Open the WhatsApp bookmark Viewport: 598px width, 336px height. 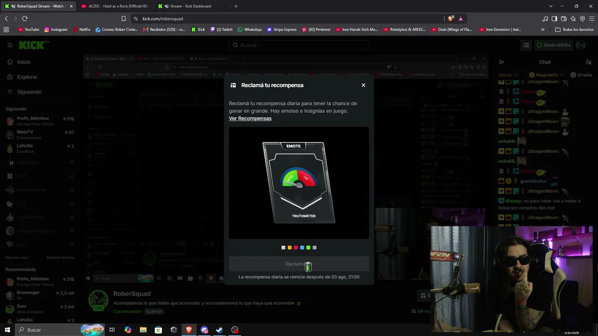click(x=249, y=29)
